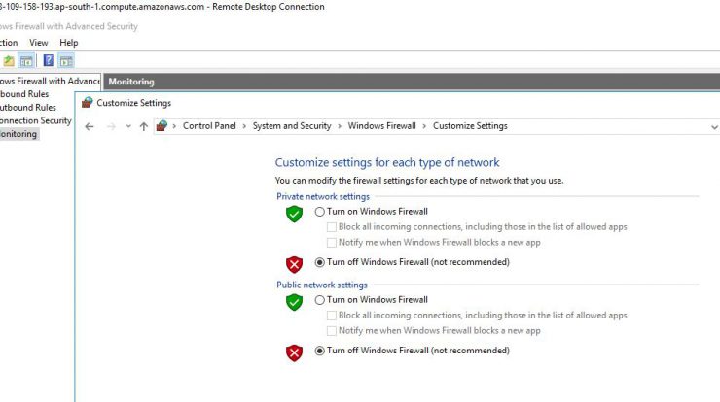Click the Monitoring pane header

point(412,82)
